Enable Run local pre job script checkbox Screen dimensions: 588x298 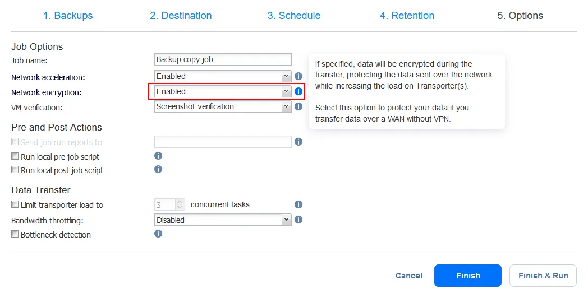pyautogui.click(x=15, y=157)
